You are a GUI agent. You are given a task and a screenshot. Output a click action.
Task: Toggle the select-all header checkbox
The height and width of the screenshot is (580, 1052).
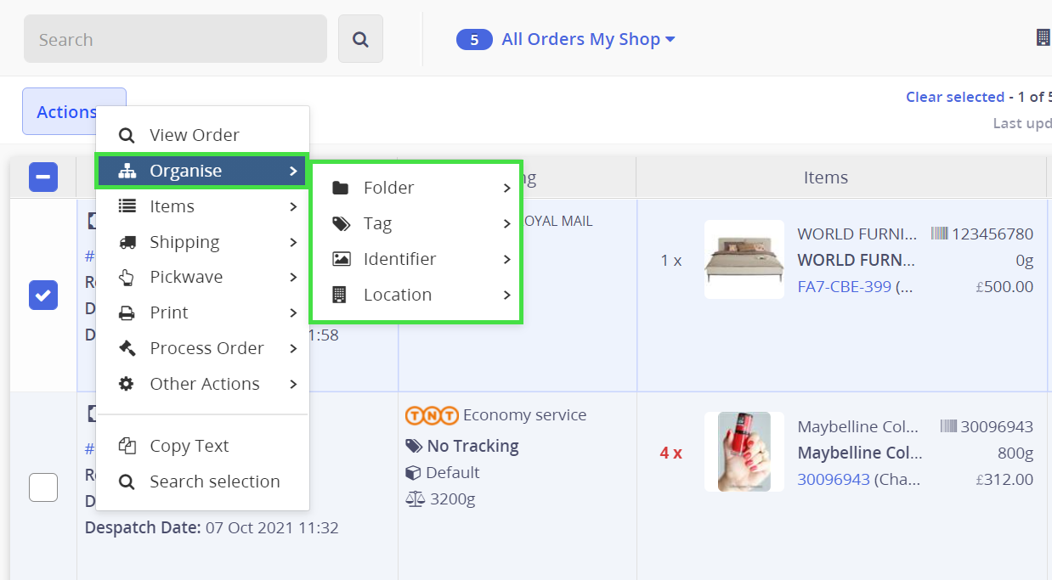43,177
